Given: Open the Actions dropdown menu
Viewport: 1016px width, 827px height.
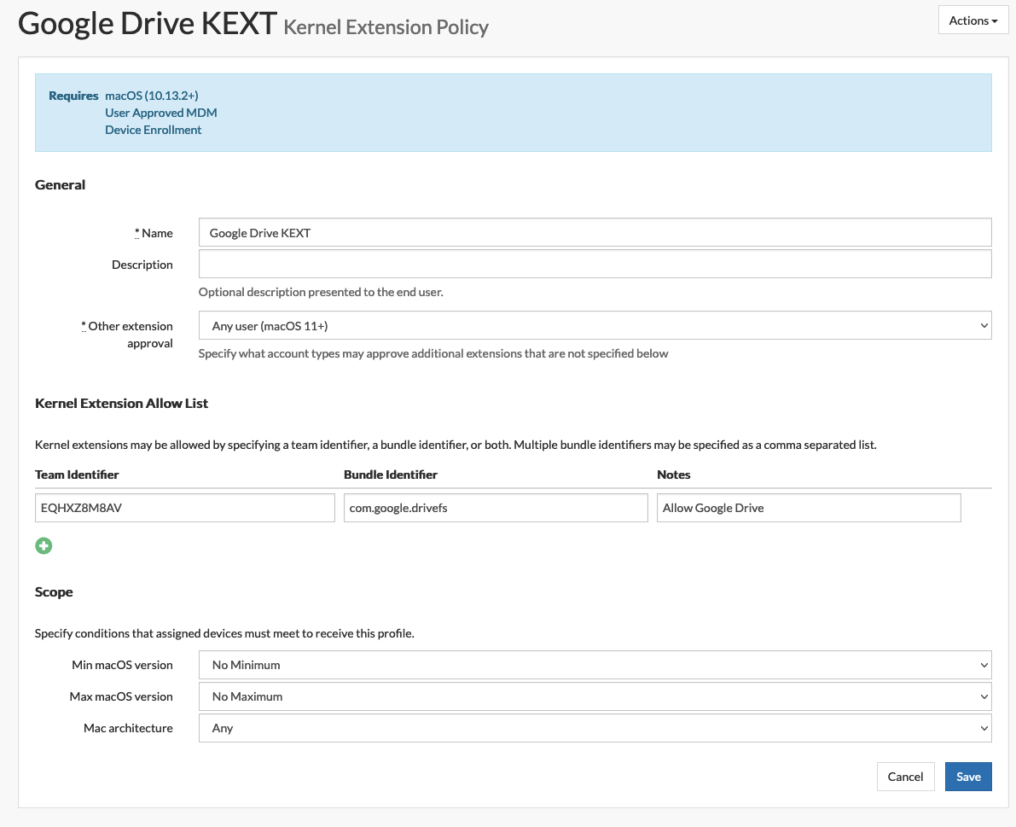Looking at the screenshot, I should coord(972,20).
